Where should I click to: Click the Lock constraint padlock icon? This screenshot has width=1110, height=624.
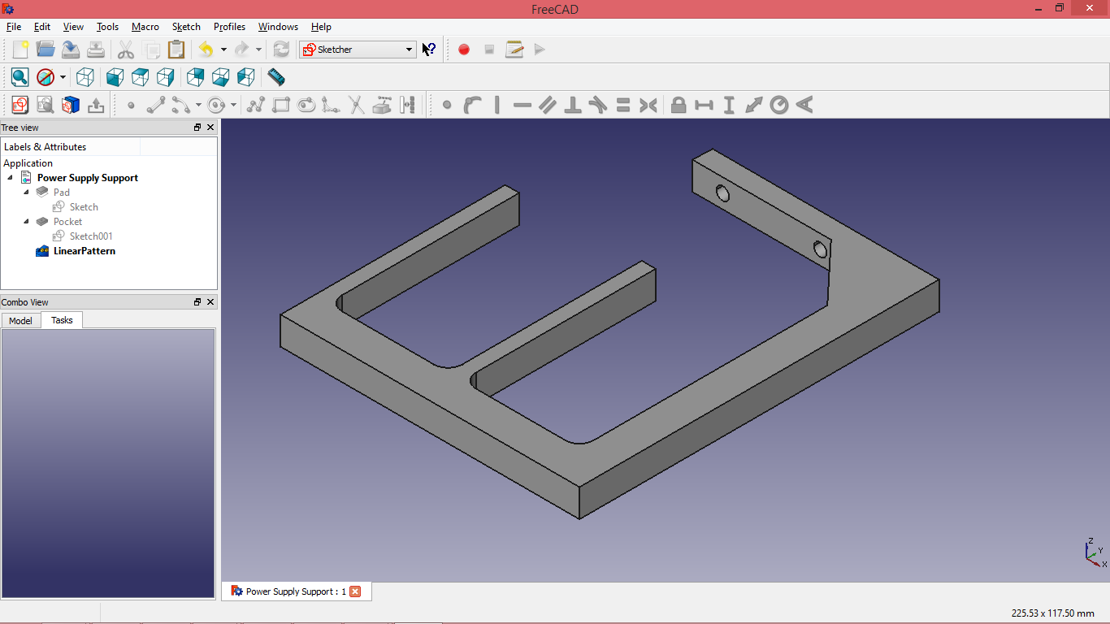tap(679, 105)
